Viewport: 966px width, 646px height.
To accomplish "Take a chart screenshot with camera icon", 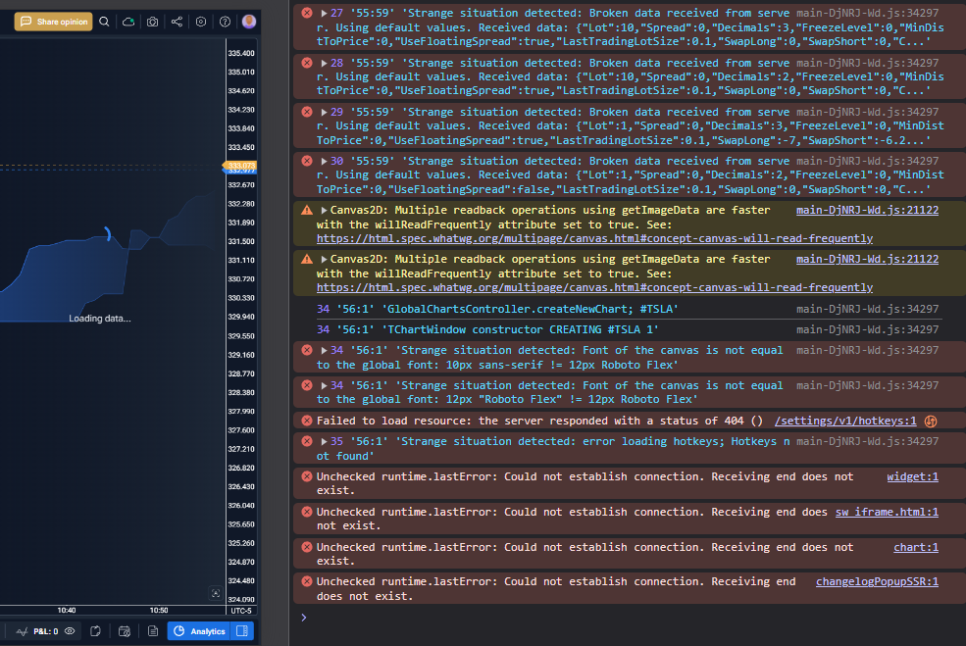I will [152, 22].
